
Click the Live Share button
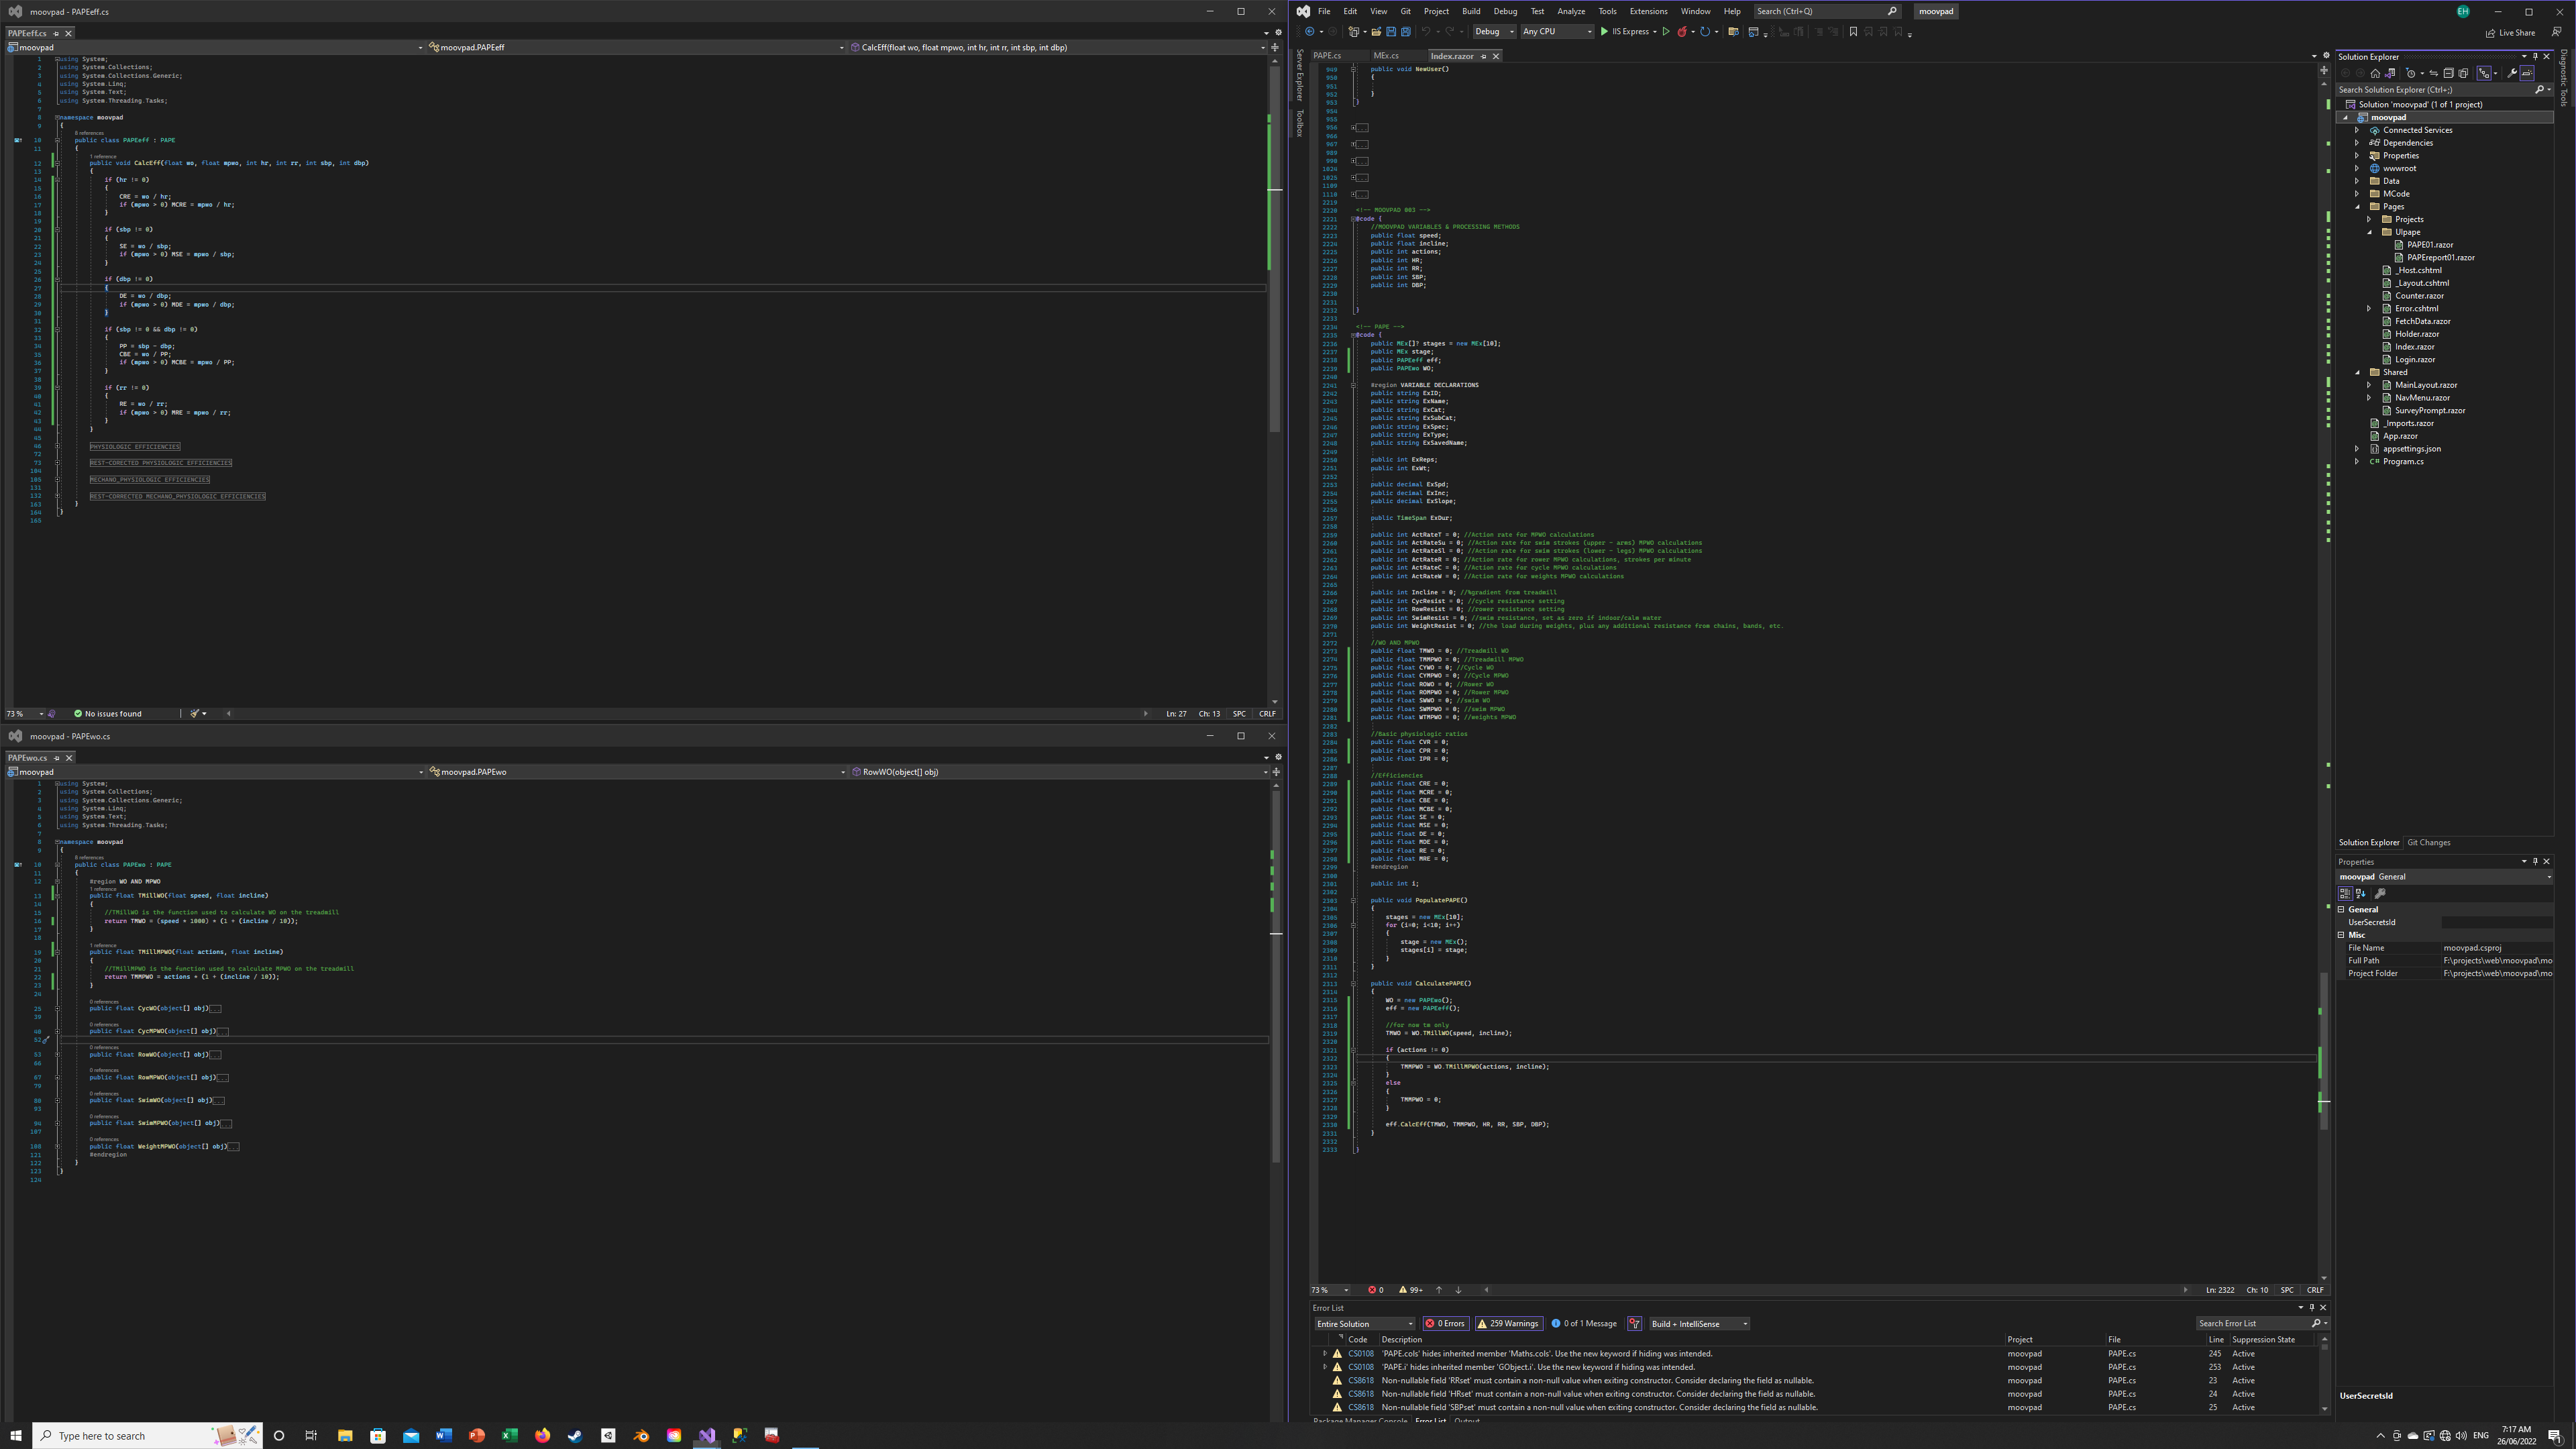point(2510,32)
